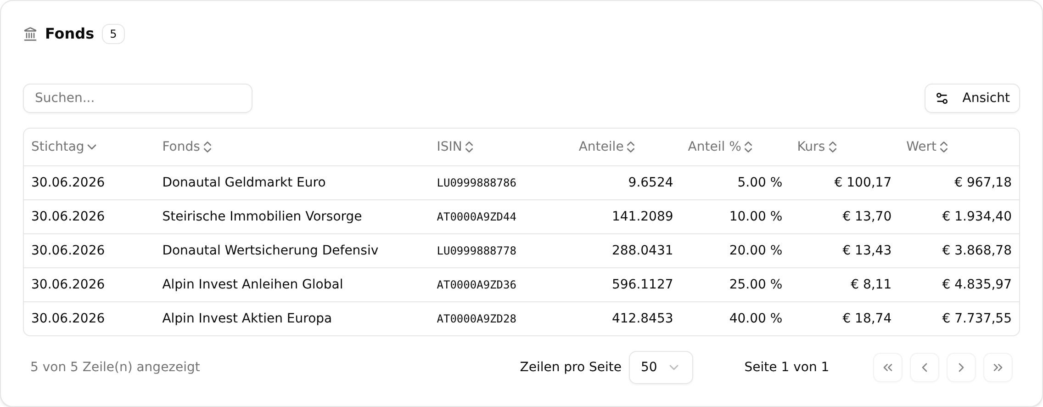Click the fund count badge showing 5
This screenshot has width=1043, height=407.
[x=113, y=34]
